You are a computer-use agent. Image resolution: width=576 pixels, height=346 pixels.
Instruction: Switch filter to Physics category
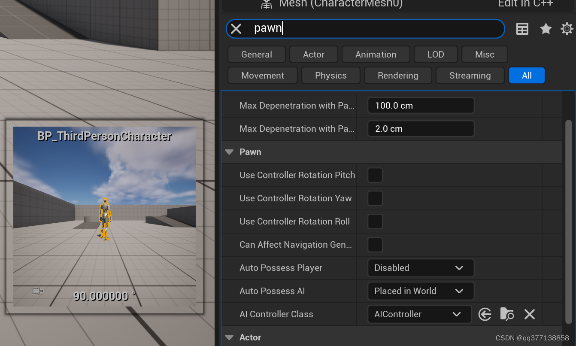pyautogui.click(x=330, y=75)
